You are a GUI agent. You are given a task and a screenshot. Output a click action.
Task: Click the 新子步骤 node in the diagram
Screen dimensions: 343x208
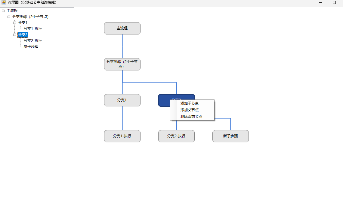pos(230,136)
